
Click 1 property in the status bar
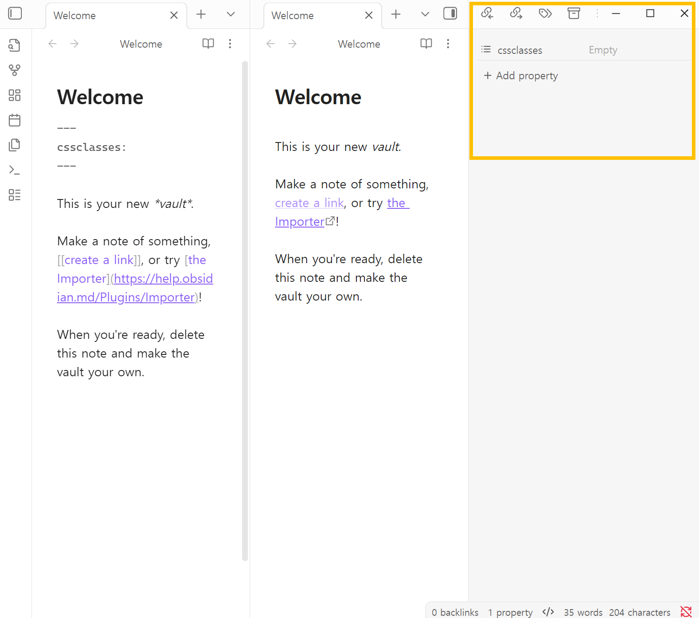click(510, 612)
